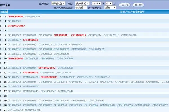The image size is (169, 112).
Task: Open red order CP19080011
Action: coord(61,35)
